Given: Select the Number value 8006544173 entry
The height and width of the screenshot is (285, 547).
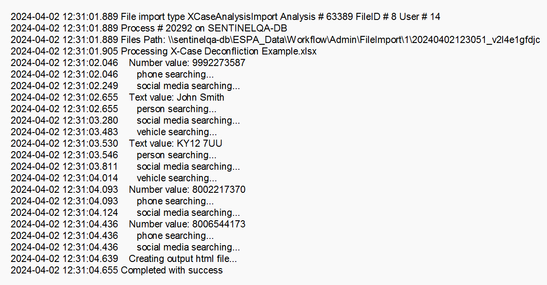Looking at the screenshot, I should [x=187, y=224].
